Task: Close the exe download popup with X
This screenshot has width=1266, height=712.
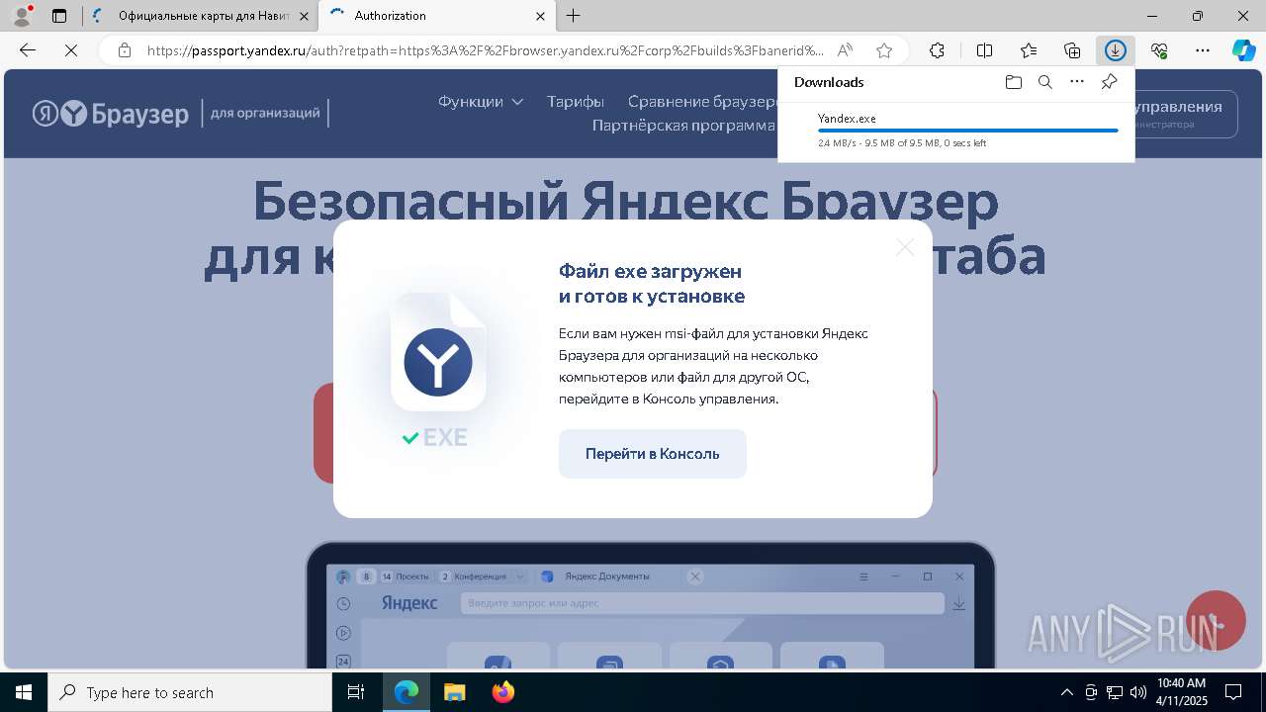Action: [x=905, y=247]
